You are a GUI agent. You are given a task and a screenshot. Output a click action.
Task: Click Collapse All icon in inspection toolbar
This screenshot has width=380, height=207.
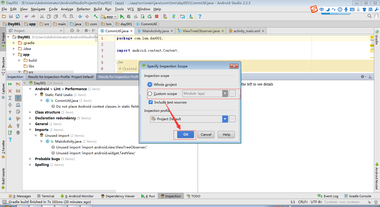(x=10, y=105)
